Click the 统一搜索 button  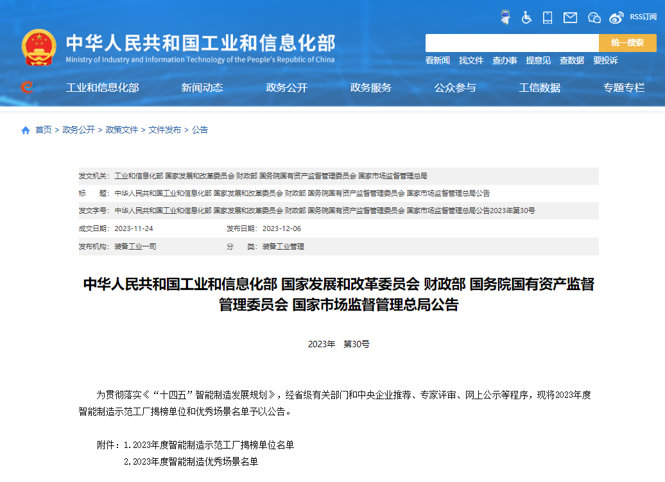click(627, 43)
